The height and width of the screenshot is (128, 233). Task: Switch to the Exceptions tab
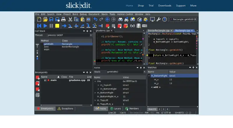click(65, 109)
